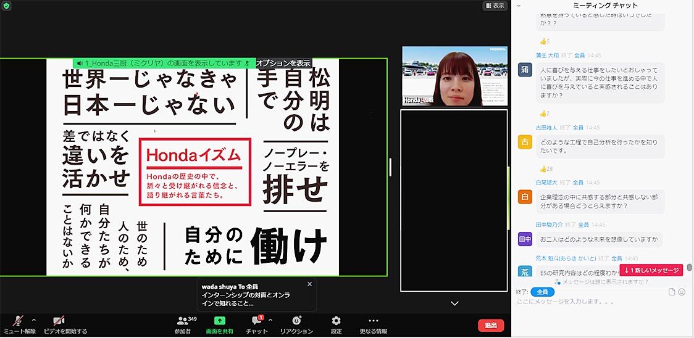Click the more info three-dots icon
The height and width of the screenshot is (338, 694).
[373, 321]
